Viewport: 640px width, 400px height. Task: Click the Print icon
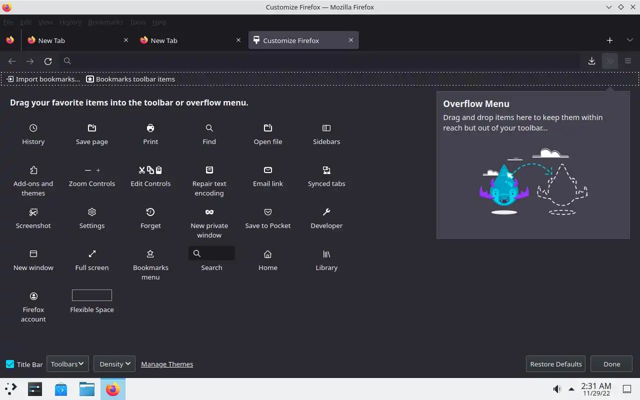coord(150,128)
